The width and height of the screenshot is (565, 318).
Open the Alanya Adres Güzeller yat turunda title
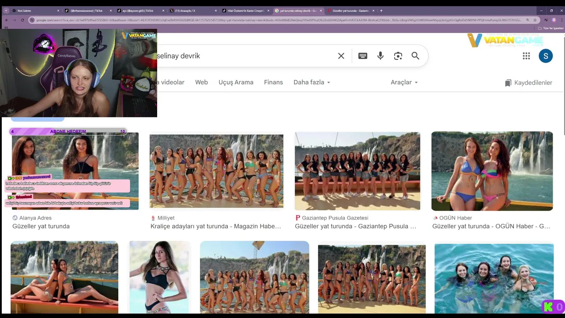[41, 226]
